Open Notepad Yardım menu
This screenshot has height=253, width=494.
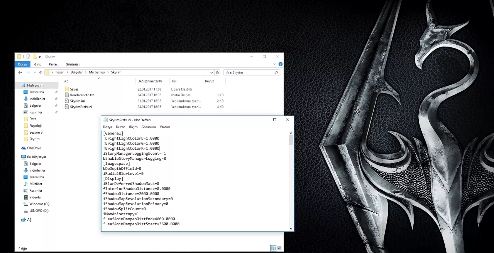(x=165, y=127)
